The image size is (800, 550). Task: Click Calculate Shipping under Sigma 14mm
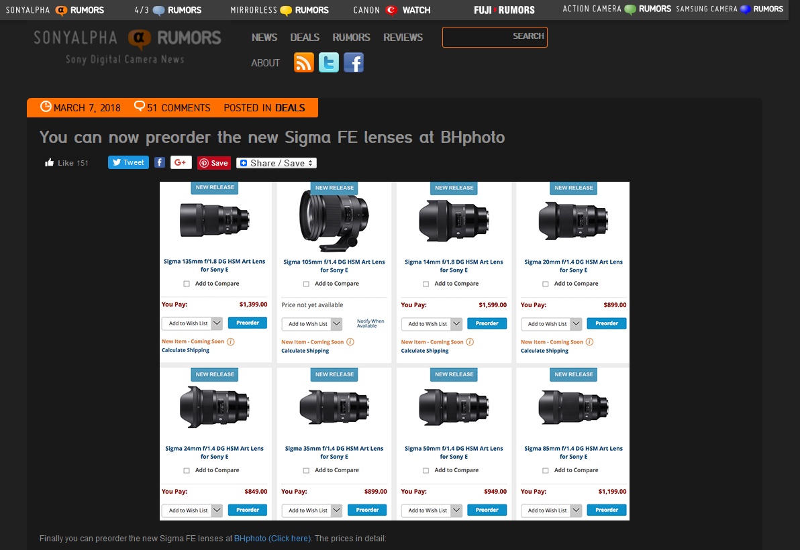pyautogui.click(x=425, y=351)
